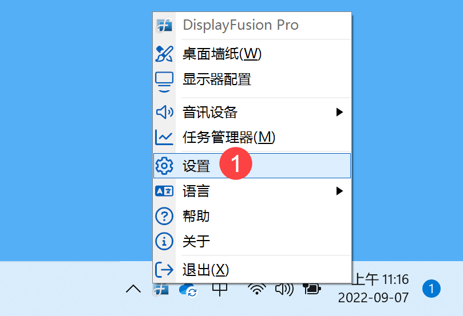Show hidden icons with the tray chevron
Image resolution: width=463 pixels, height=316 pixels.
pyautogui.click(x=133, y=289)
